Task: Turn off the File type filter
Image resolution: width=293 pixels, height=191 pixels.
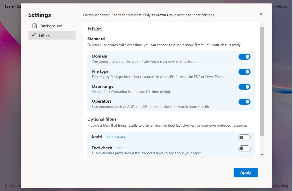Action: (x=244, y=72)
